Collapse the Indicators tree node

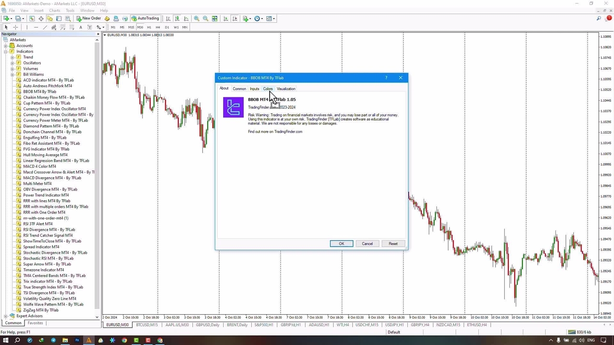tap(6, 51)
